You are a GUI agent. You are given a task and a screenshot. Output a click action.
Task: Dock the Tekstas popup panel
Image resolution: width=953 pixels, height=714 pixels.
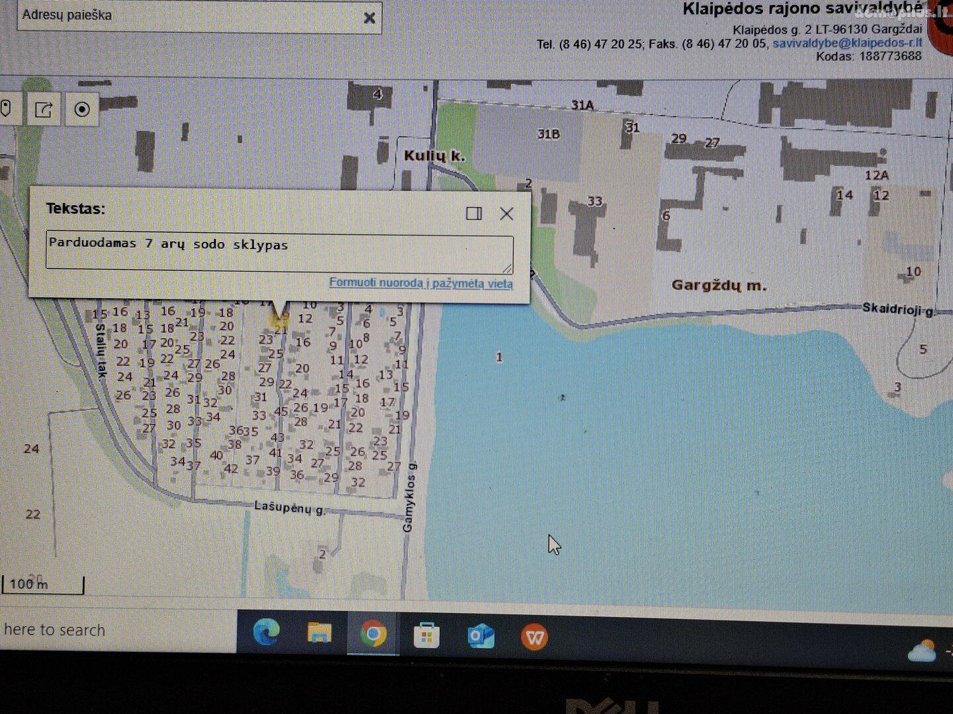coord(474,213)
